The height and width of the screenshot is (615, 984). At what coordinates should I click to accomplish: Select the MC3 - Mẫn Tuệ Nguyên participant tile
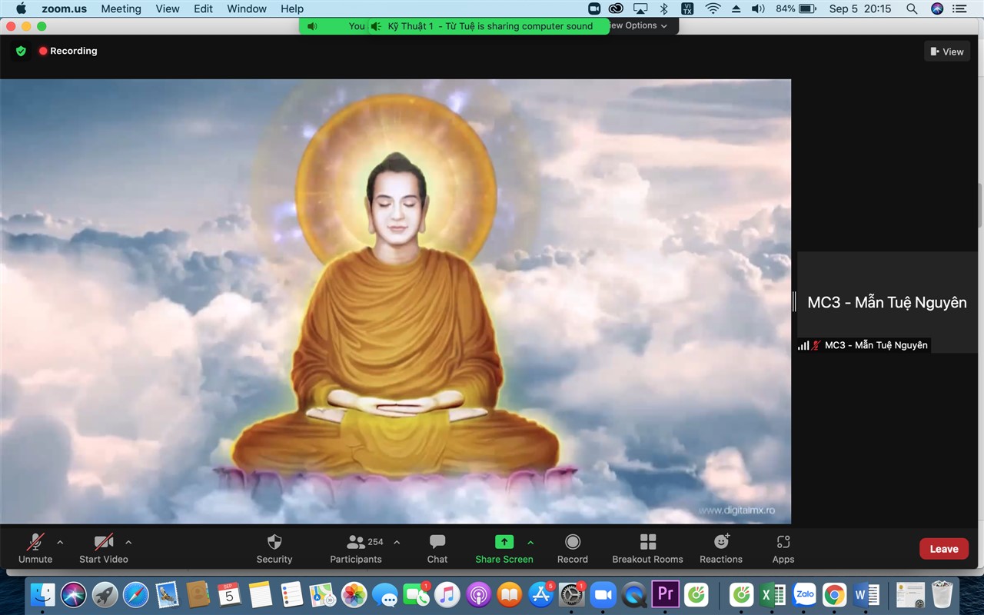coord(887,303)
